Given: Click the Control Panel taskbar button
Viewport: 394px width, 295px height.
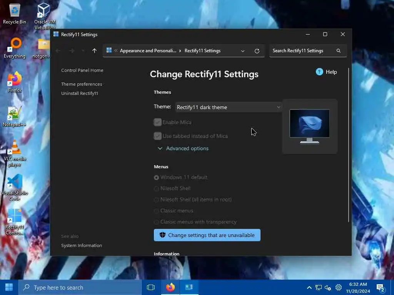Looking at the screenshot, I should (189, 287).
